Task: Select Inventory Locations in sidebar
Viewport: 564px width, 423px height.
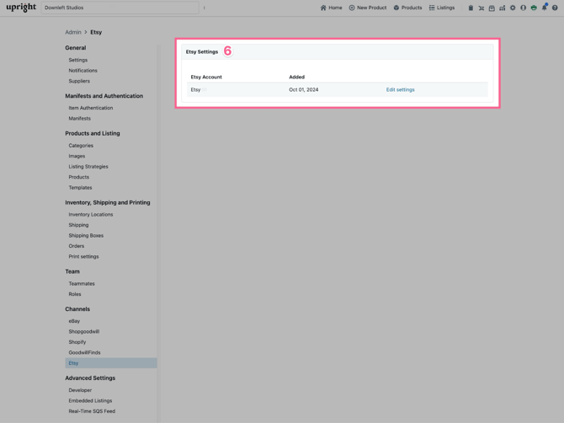Action: point(91,214)
